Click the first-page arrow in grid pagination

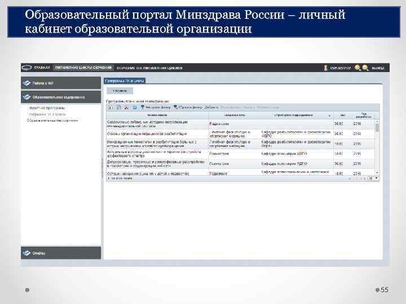(350, 178)
